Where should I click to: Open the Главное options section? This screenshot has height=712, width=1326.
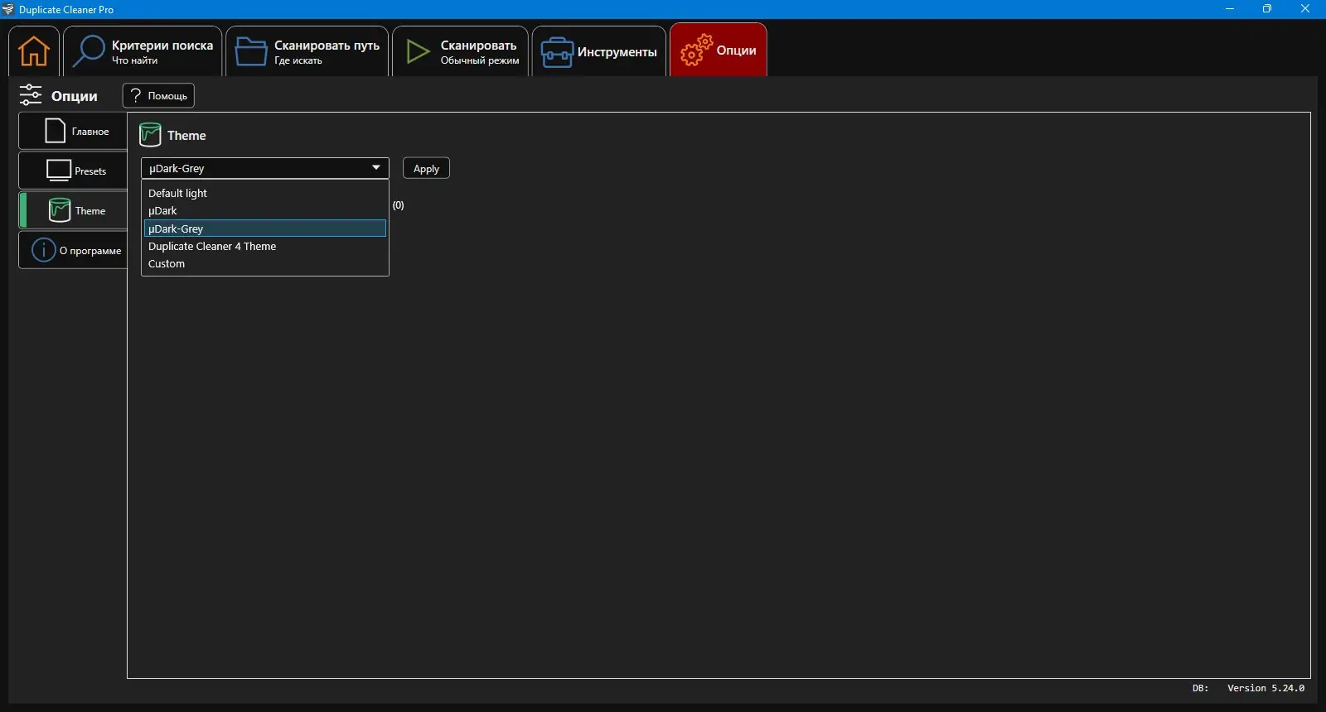[73, 131]
